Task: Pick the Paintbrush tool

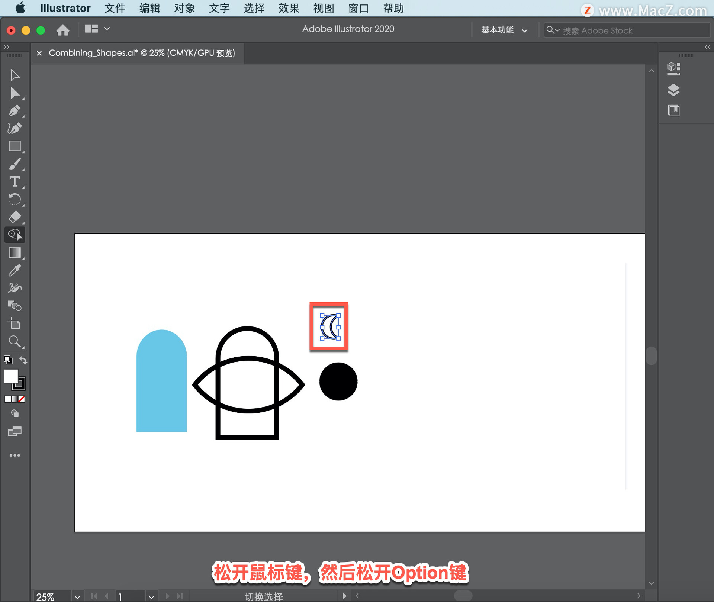Action: [x=15, y=164]
